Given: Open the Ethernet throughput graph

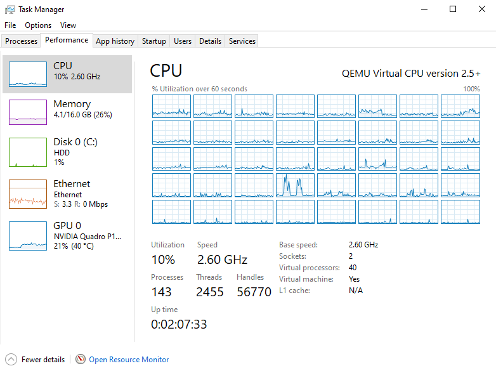Looking at the screenshot, I should click(x=28, y=194).
